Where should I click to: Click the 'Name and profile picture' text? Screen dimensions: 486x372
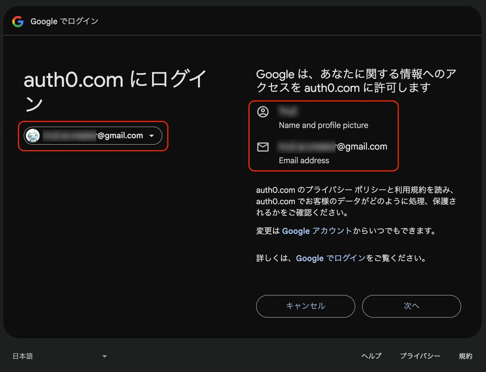pos(324,125)
